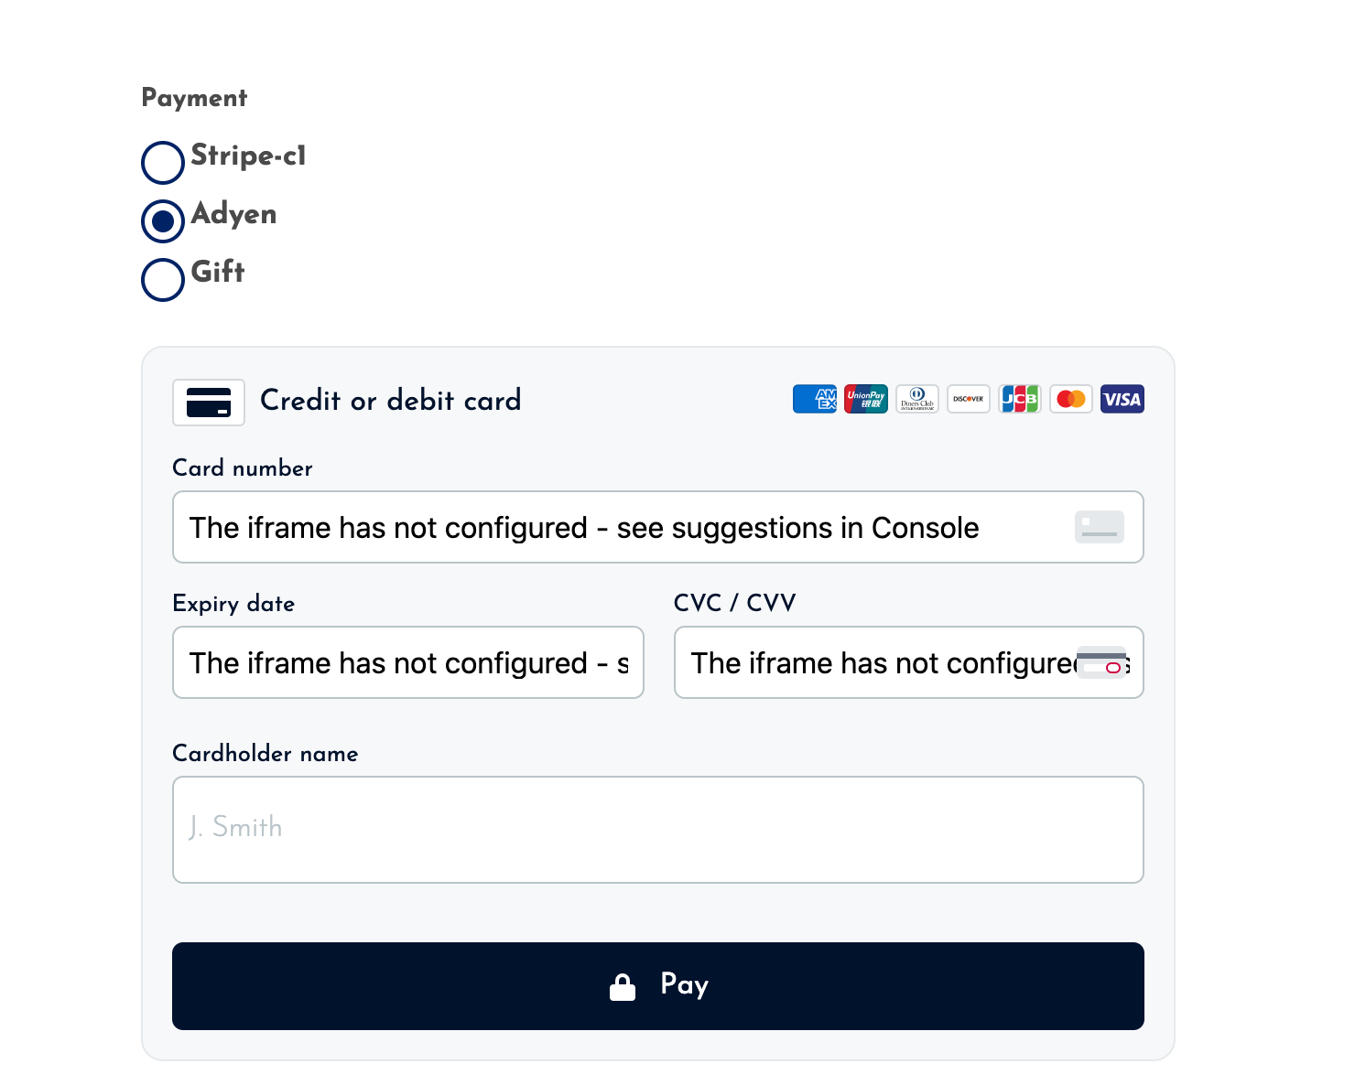Click the Credit or debit card heading
The image size is (1366, 1085).
(x=391, y=400)
